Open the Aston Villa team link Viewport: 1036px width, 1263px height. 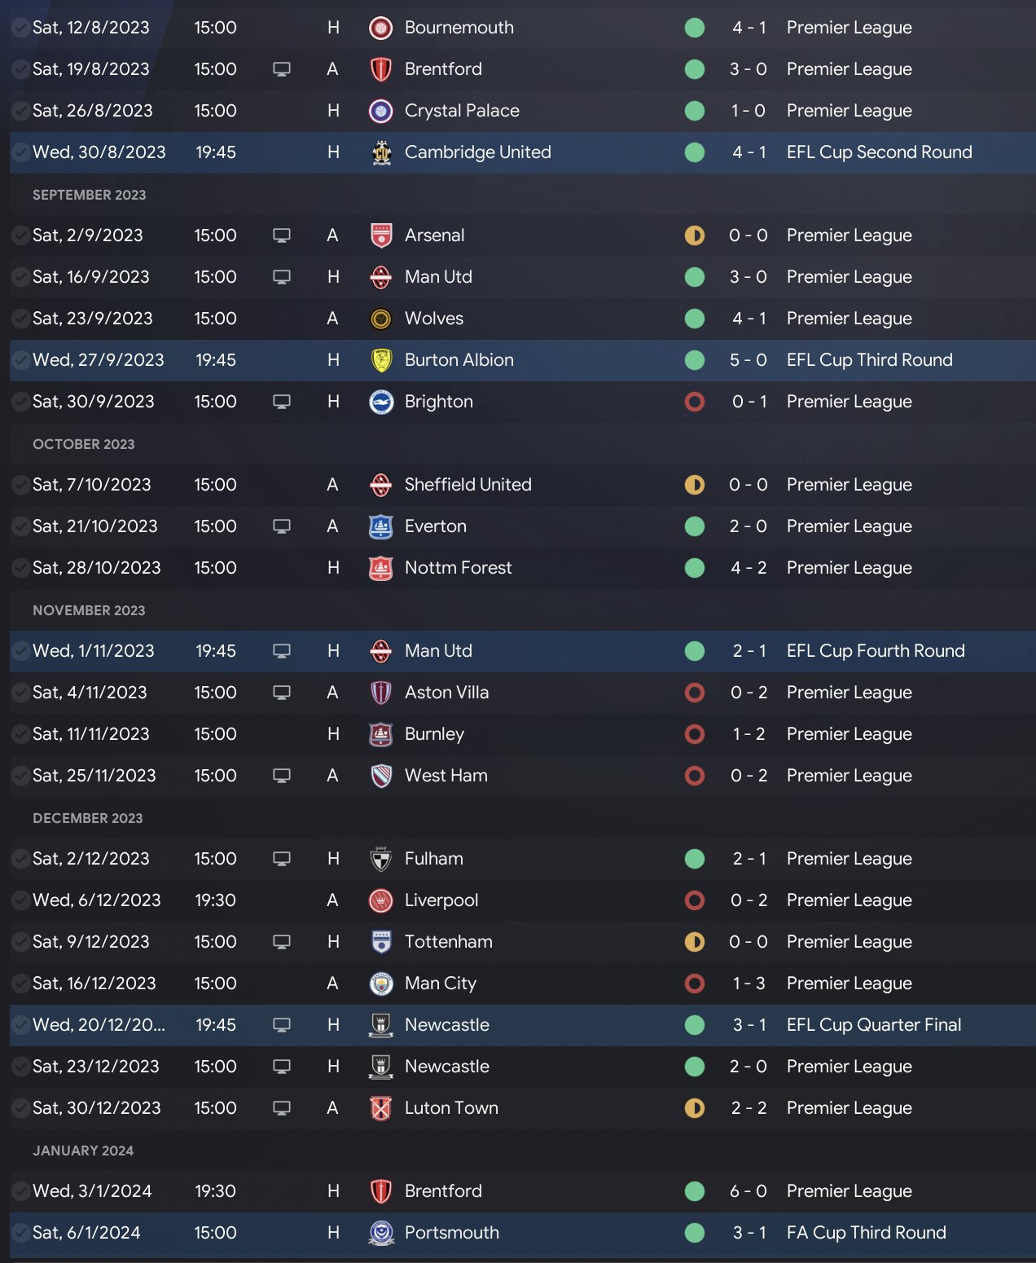tap(446, 693)
